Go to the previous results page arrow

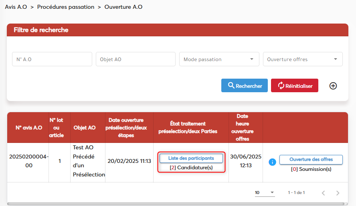coord(324,193)
